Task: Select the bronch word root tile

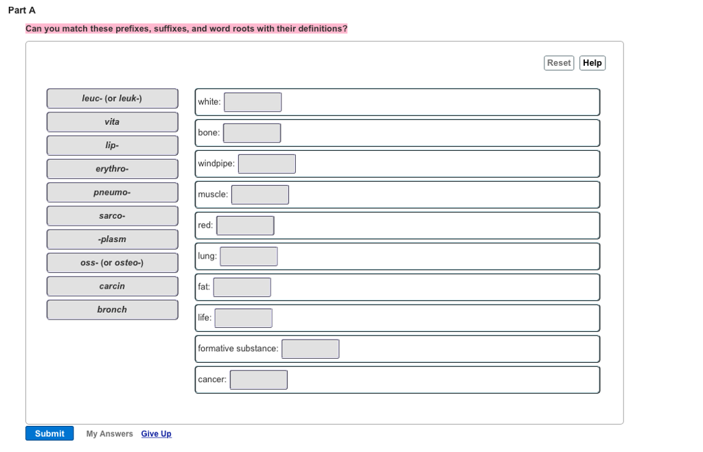Action: point(112,309)
